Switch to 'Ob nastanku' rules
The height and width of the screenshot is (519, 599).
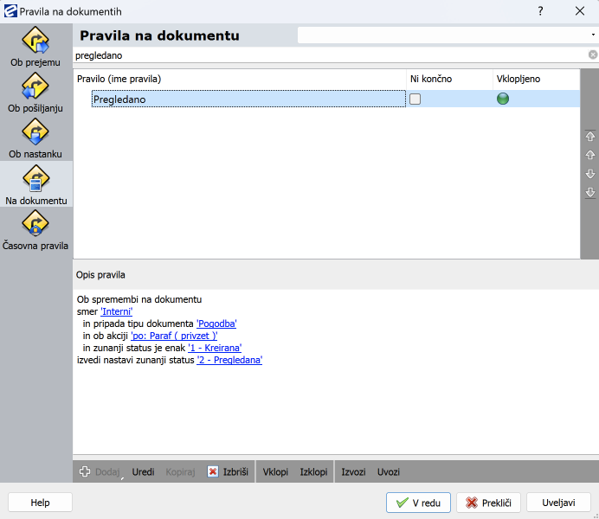35,138
